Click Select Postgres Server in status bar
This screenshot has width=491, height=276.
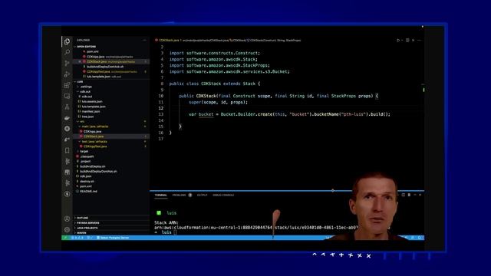coord(113,238)
